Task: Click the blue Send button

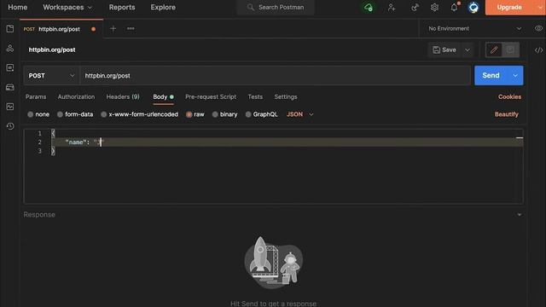Action: (491, 76)
